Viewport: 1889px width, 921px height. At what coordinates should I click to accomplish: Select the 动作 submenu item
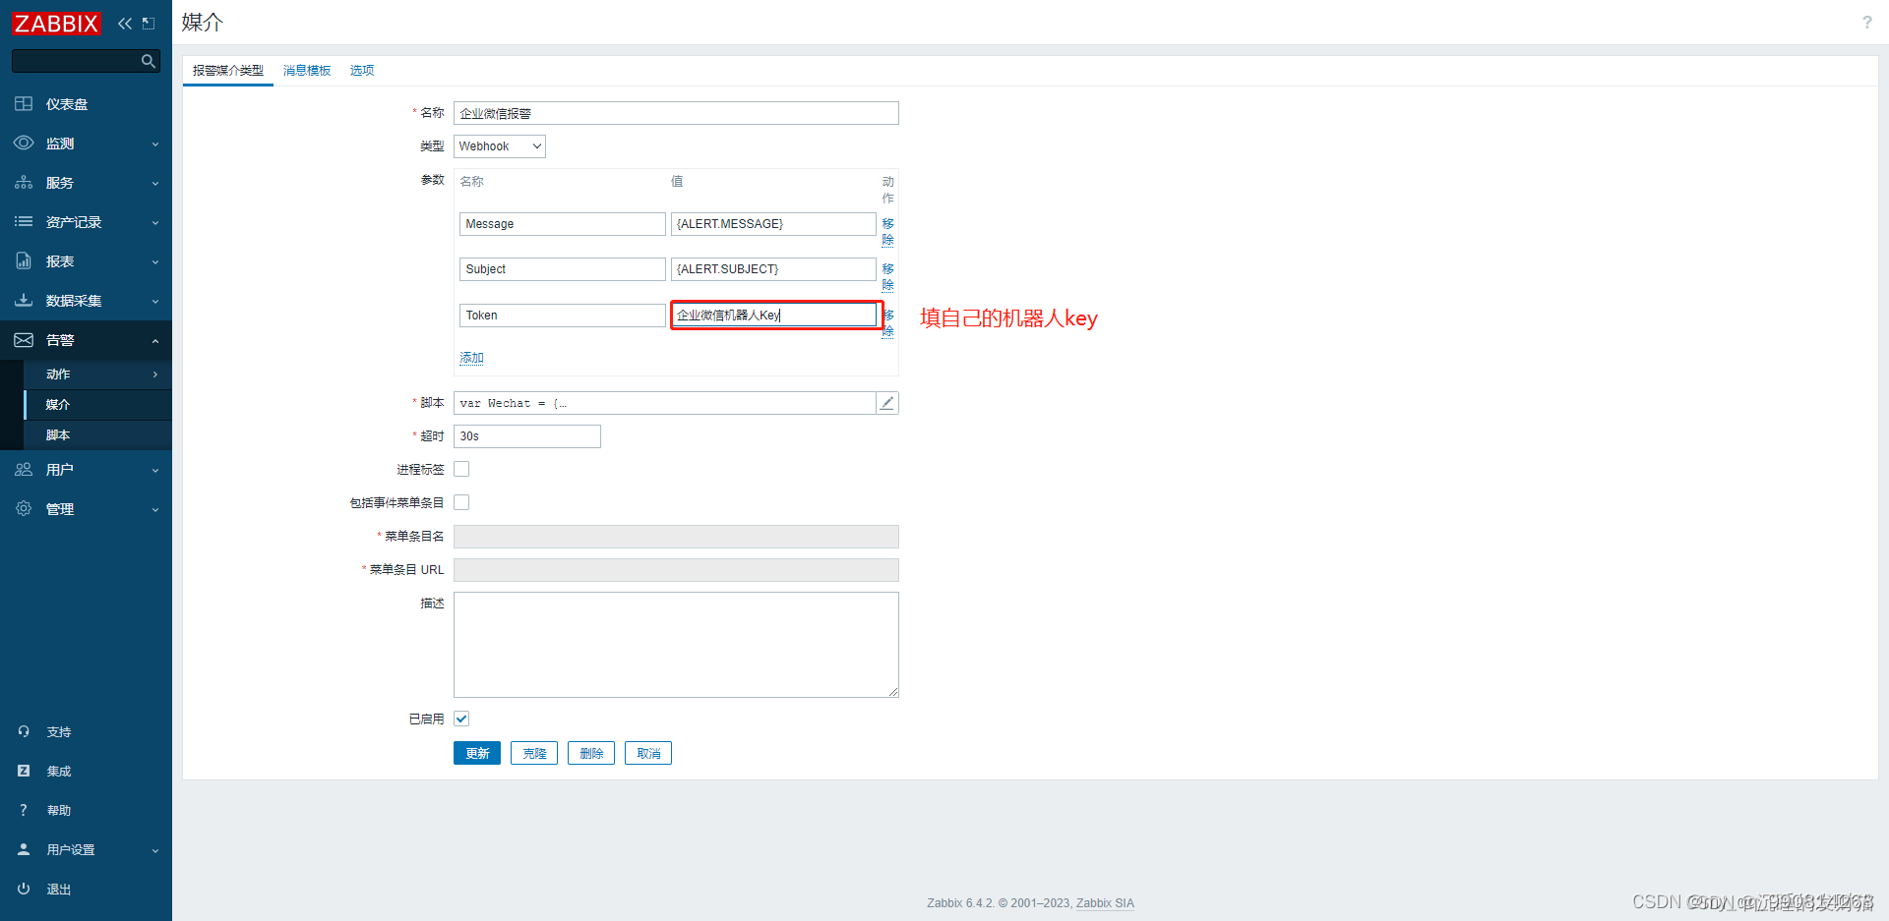tap(97, 374)
